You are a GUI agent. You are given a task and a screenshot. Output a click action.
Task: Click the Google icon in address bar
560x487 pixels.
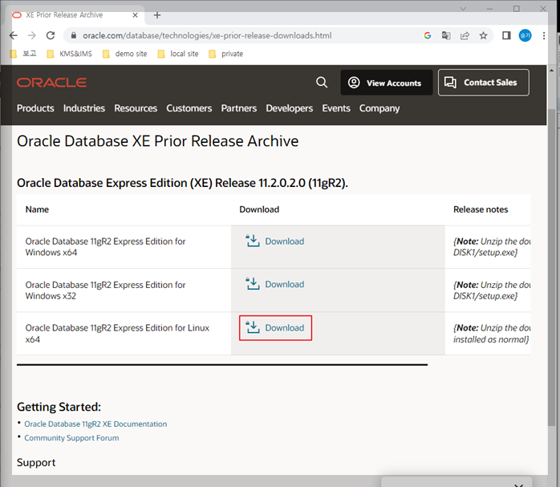tap(428, 35)
